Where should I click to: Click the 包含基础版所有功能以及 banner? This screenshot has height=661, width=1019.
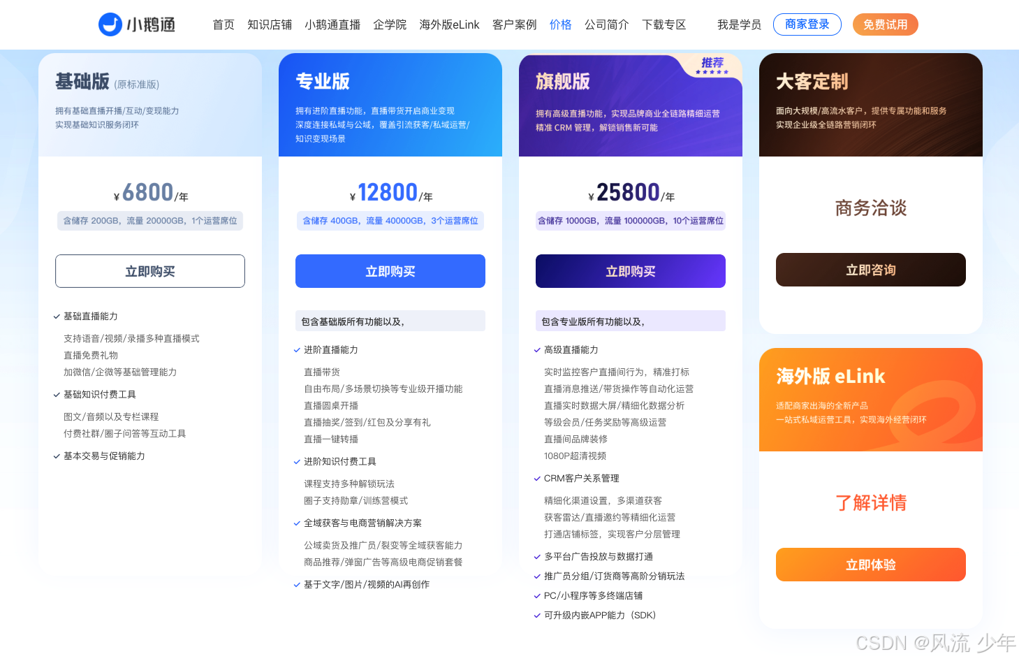pyautogui.click(x=390, y=321)
